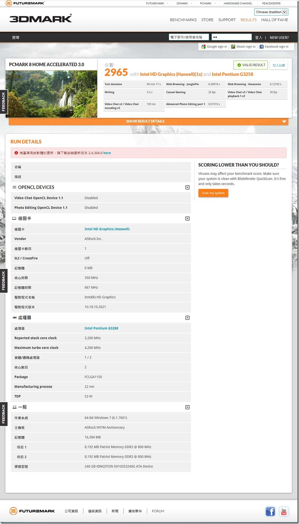Screen dimensions: 299x524
Task: Click the 240 GB KINGSTON SH103S3240G value
Action: 119,466
